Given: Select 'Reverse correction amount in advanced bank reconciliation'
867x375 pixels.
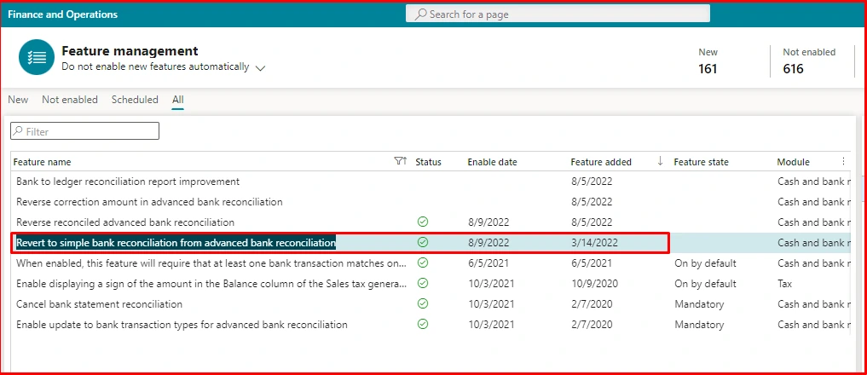Looking at the screenshot, I should pyautogui.click(x=149, y=202).
